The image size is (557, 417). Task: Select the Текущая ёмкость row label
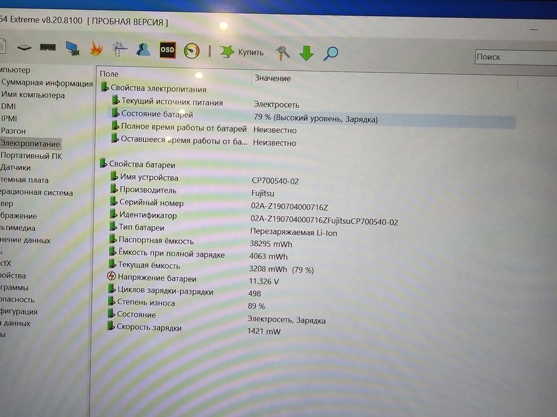(x=149, y=265)
